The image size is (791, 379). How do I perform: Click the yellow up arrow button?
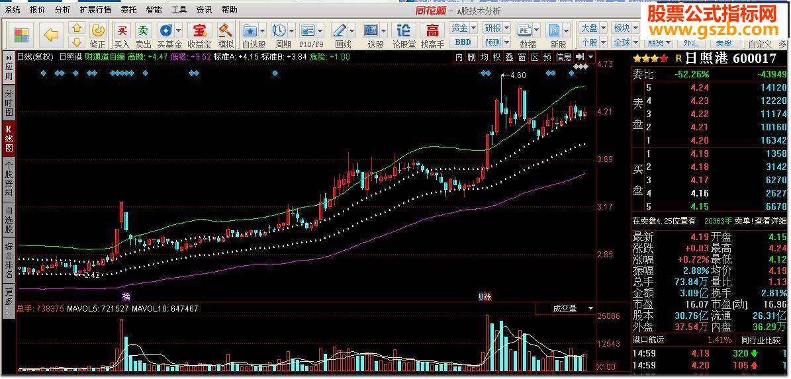(x=76, y=28)
